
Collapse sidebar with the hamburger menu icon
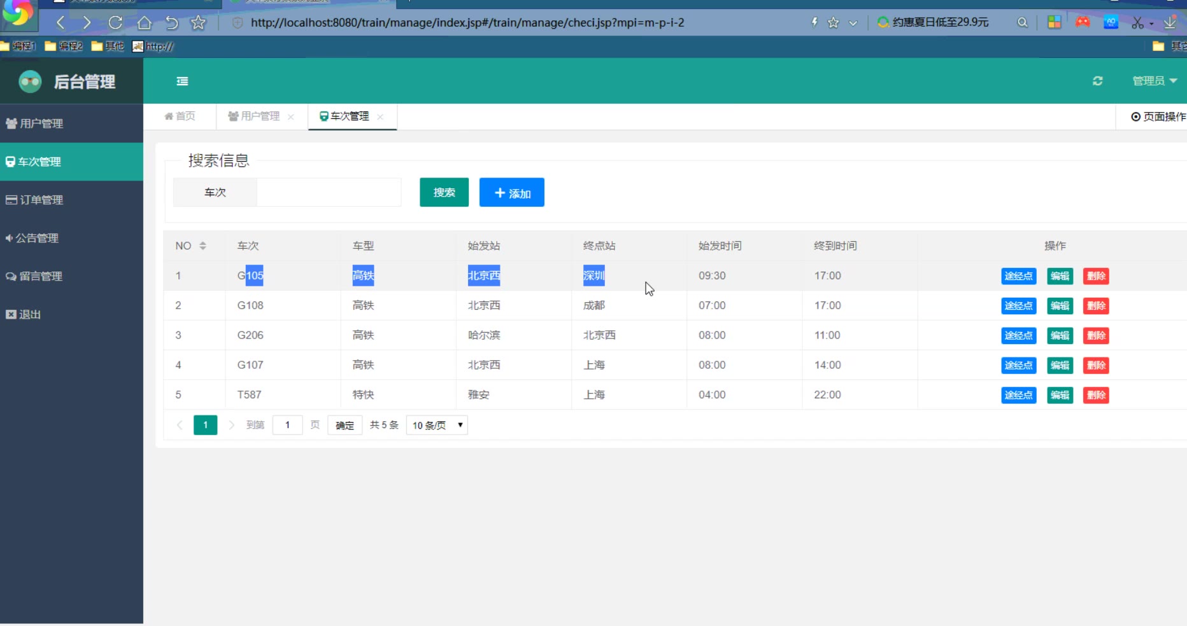[x=182, y=81]
